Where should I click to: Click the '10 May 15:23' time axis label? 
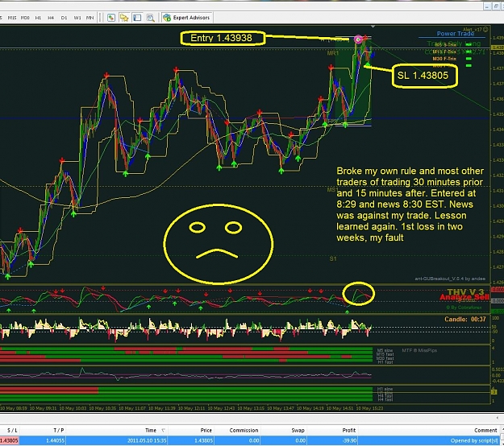369,408
